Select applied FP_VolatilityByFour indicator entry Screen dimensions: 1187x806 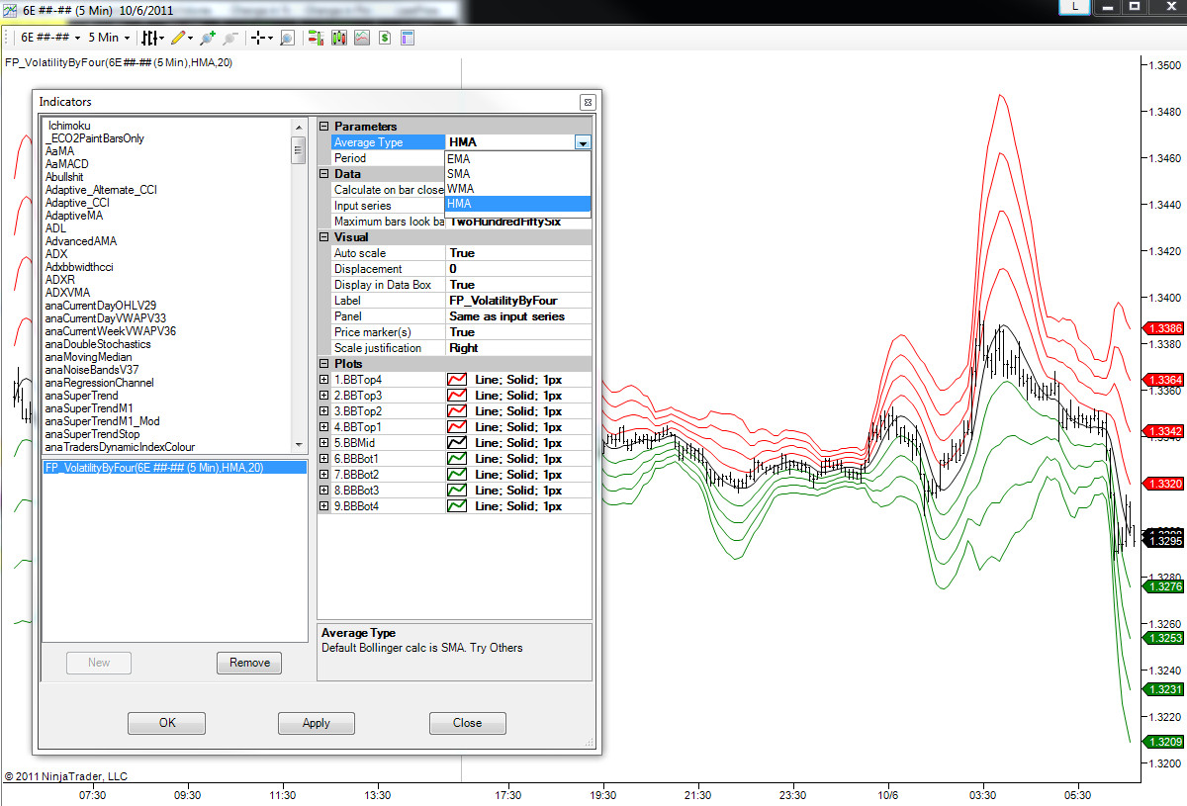[174, 468]
